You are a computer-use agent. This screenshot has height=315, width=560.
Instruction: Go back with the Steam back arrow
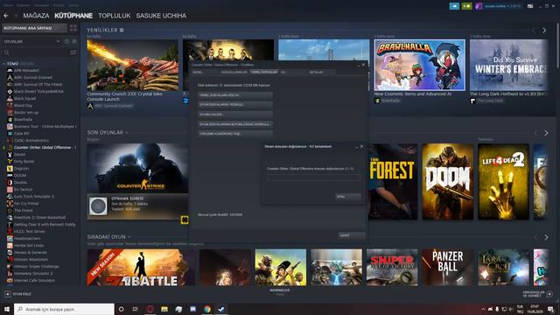(6, 16)
